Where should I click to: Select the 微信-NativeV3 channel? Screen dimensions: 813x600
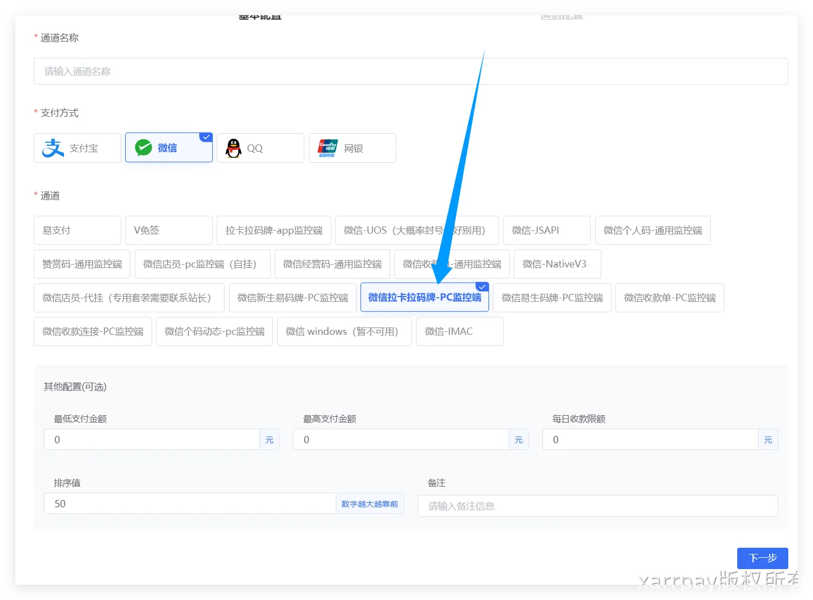(557, 264)
